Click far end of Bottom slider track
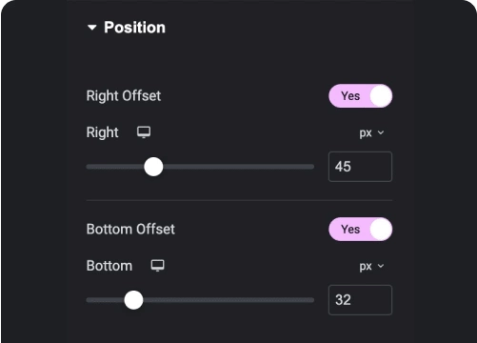Image resolution: width=477 pixels, height=343 pixels. pos(310,300)
